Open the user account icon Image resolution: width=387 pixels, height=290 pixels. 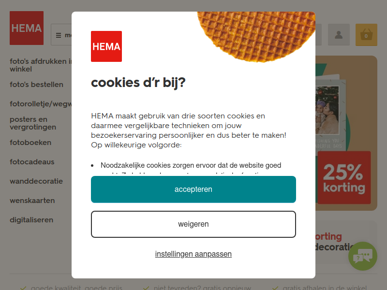click(x=339, y=35)
